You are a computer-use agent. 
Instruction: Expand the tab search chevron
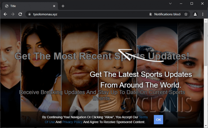click(170, 4)
